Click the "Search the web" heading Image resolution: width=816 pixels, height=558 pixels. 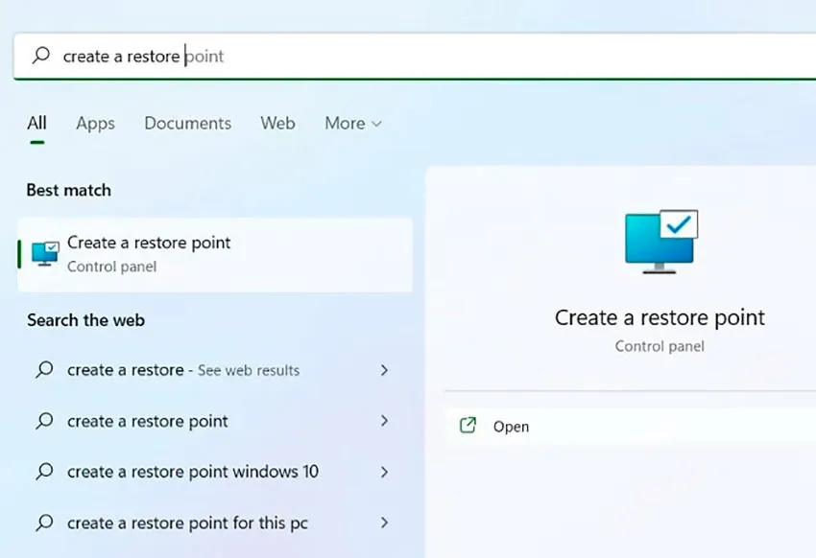(x=85, y=320)
